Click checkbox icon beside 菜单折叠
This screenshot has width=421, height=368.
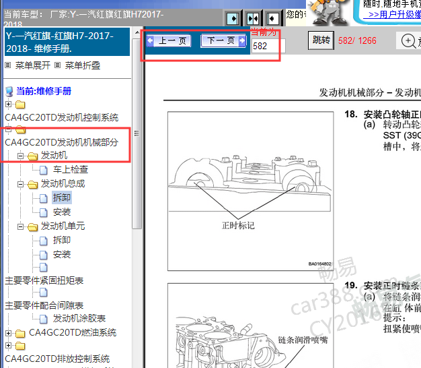point(57,65)
